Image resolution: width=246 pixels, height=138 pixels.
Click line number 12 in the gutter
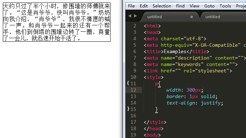133,90
